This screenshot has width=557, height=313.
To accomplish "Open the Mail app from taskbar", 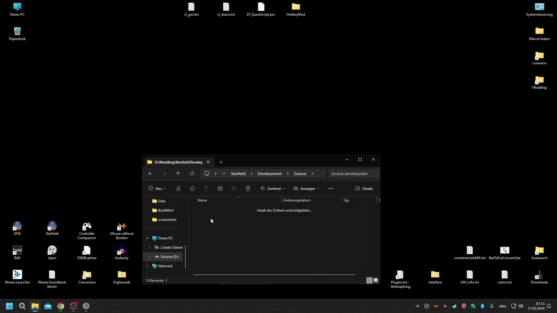I will [48, 306].
